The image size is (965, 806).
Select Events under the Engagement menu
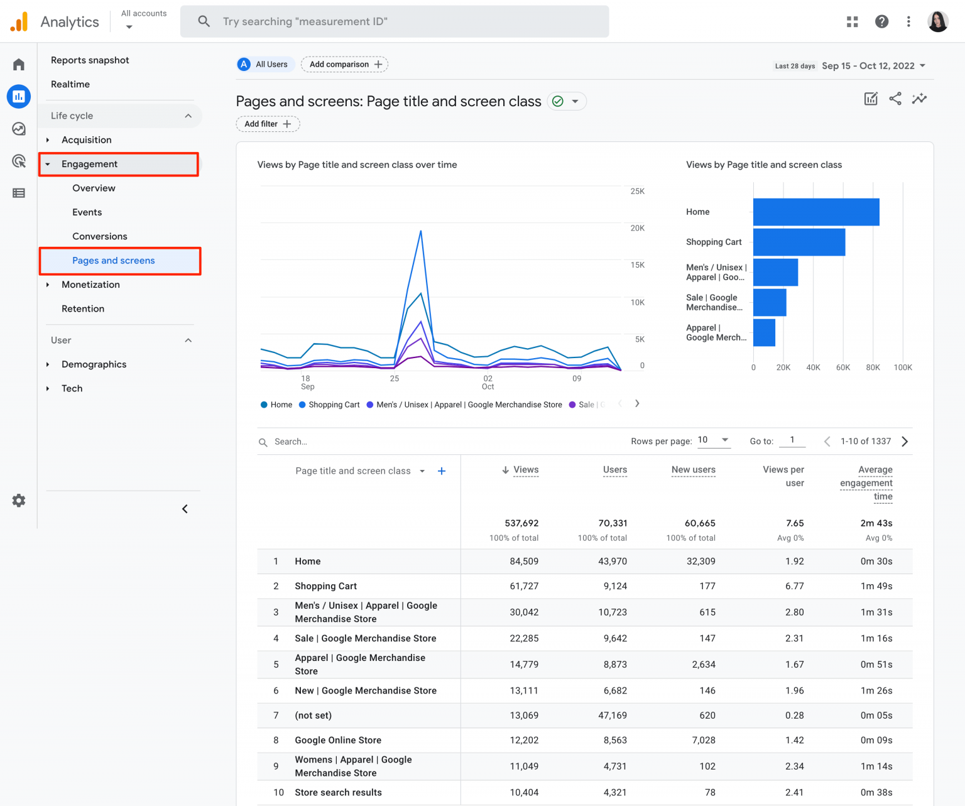coord(87,212)
